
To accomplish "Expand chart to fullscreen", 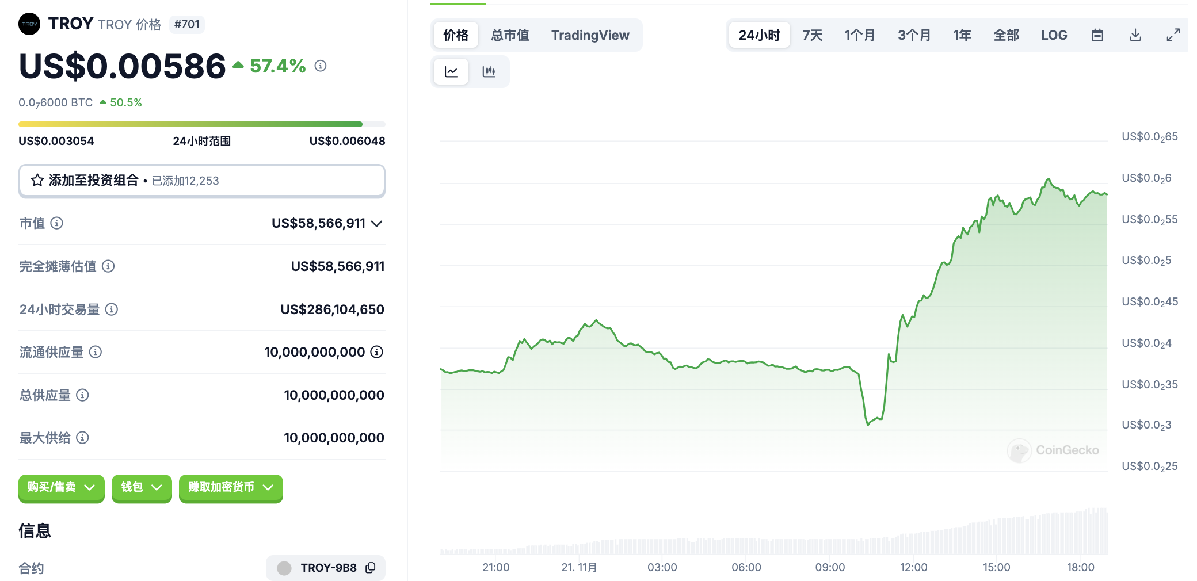I will click(1173, 36).
